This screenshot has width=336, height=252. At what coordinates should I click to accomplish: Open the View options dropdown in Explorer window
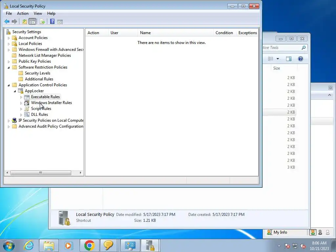[278, 59]
